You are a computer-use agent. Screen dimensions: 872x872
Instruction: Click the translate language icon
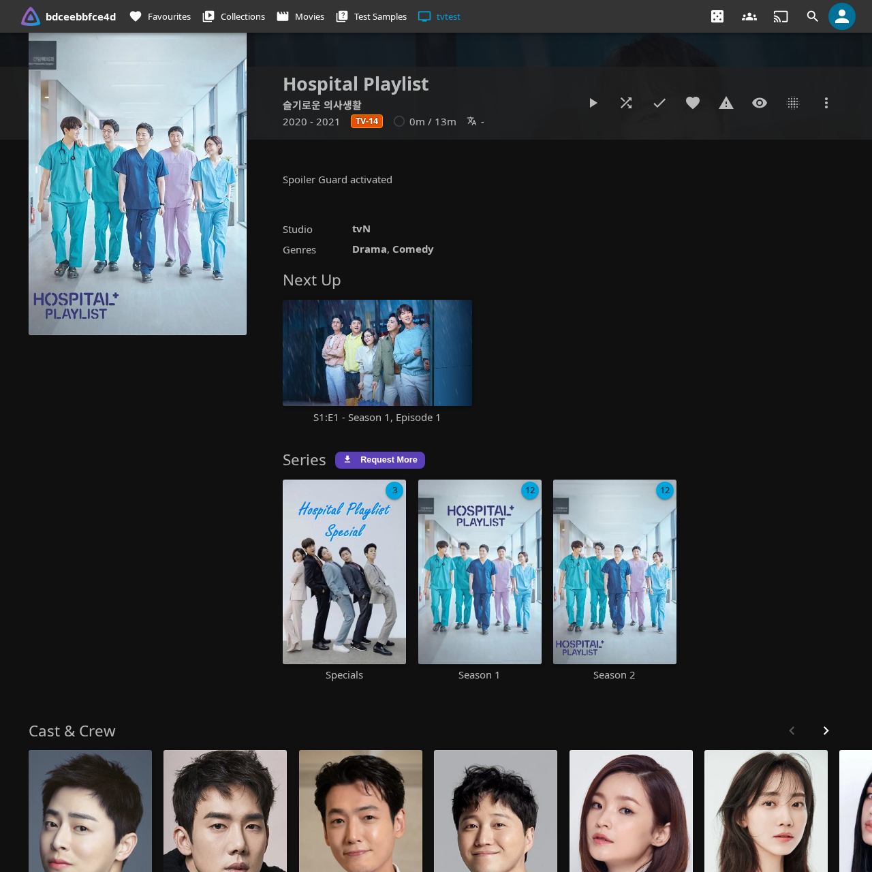point(471,121)
